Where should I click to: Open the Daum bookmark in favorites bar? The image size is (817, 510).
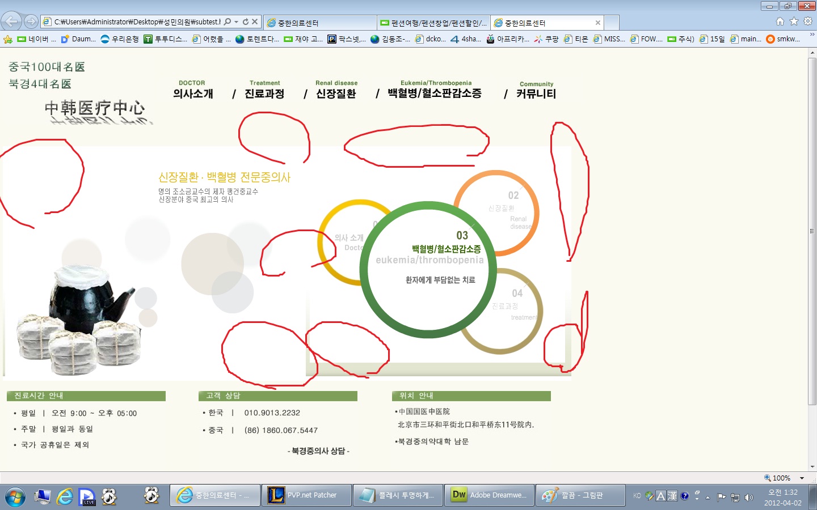78,39
